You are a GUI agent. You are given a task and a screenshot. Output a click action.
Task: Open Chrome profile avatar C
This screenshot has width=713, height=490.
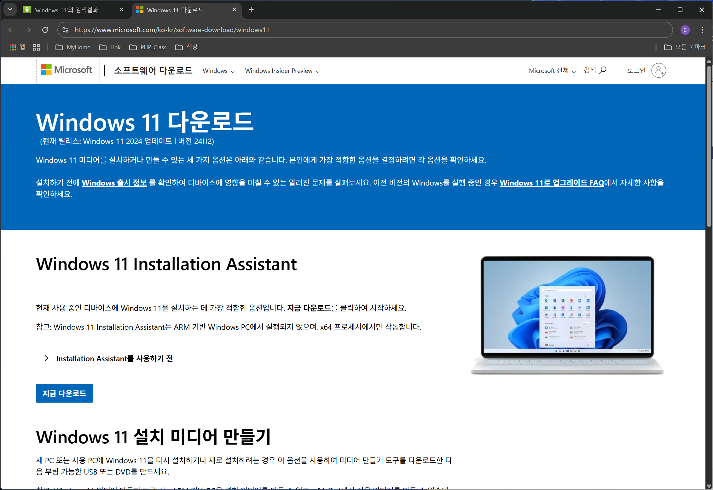pos(685,30)
